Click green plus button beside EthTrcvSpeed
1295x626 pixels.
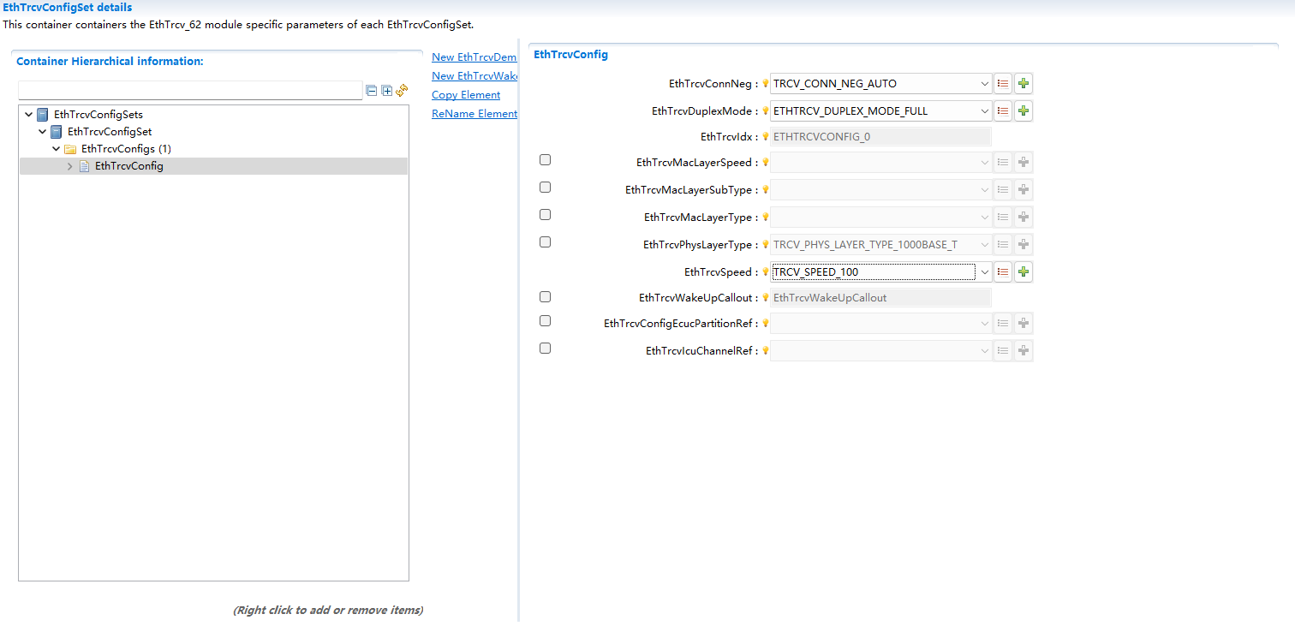(1023, 272)
